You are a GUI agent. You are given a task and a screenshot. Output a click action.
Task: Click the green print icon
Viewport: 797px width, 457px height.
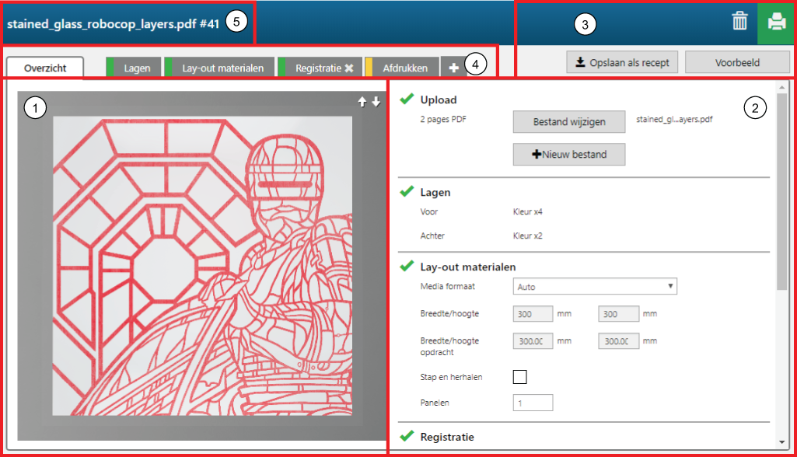click(x=776, y=23)
